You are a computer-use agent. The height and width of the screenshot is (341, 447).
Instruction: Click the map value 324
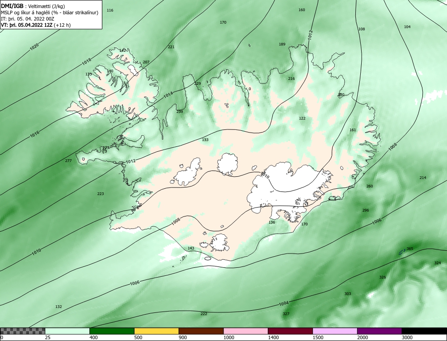pos(437,263)
